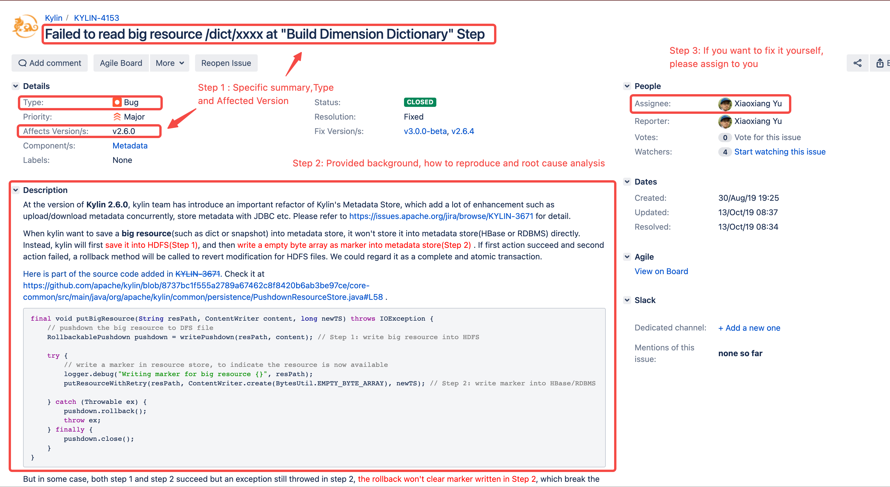The height and width of the screenshot is (487, 890).
Task: Collapse the Details section
Action: [x=16, y=86]
